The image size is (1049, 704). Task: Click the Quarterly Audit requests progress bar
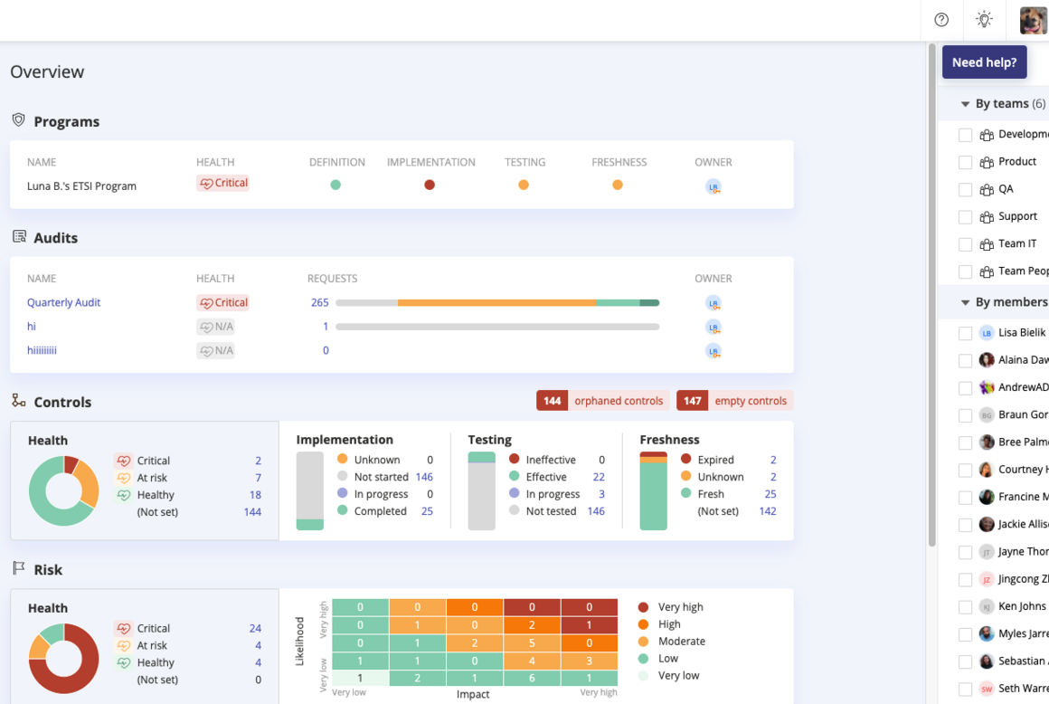[x=497, y=303]
